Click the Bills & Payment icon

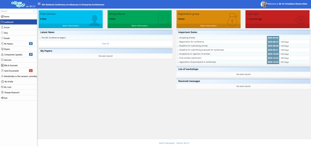2,65
